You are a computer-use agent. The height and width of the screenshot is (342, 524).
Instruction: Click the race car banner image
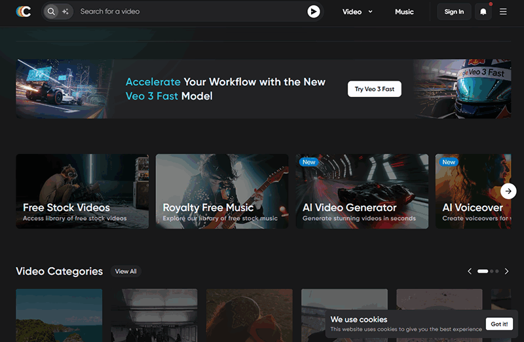click(x=64, y=89)
